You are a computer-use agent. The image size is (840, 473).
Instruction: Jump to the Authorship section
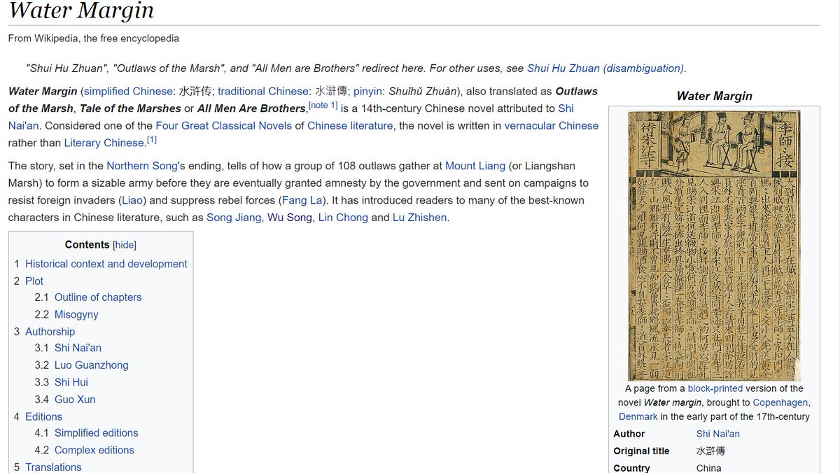50,332
